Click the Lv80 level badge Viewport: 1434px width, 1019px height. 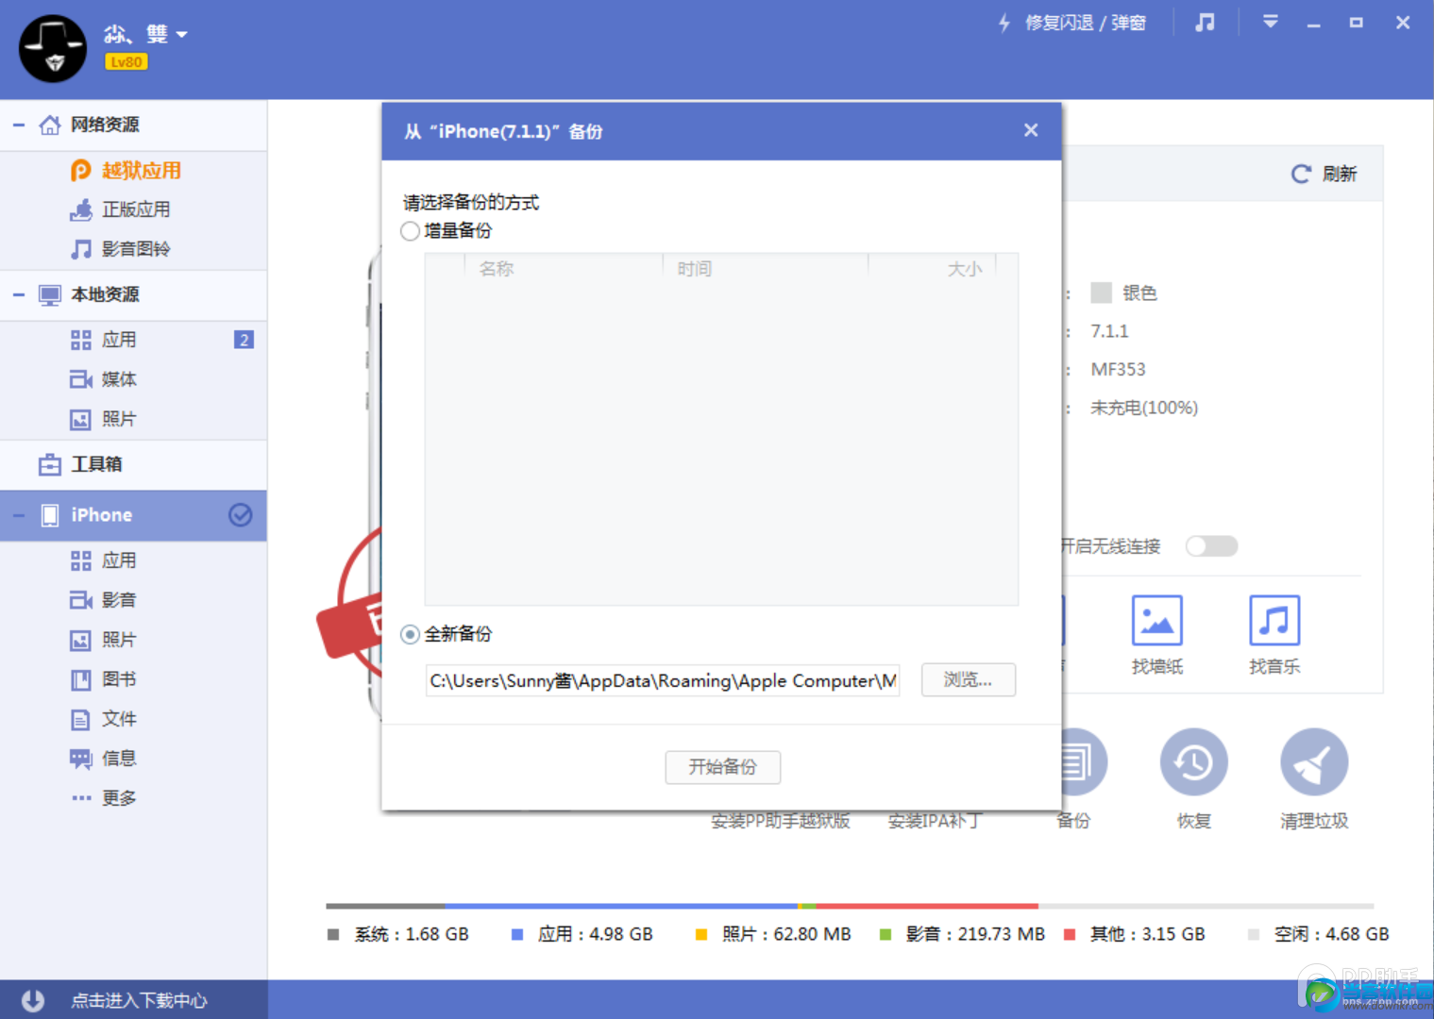point(127,62)
